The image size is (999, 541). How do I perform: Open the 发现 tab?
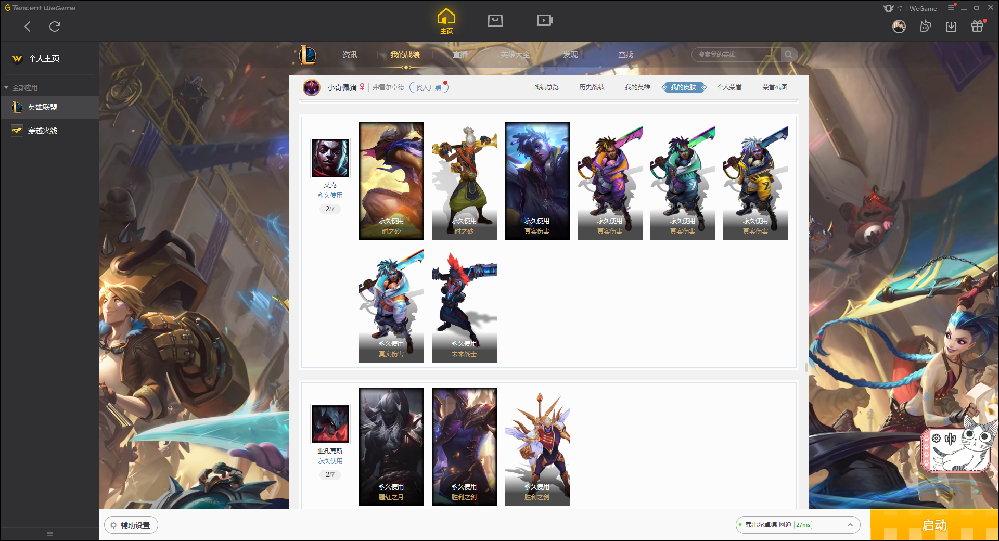(x=570, y=55)
